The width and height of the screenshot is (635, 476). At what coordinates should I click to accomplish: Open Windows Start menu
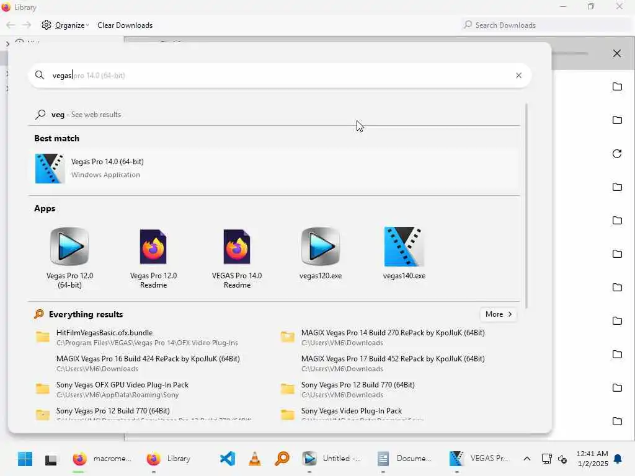click(25, 459)
